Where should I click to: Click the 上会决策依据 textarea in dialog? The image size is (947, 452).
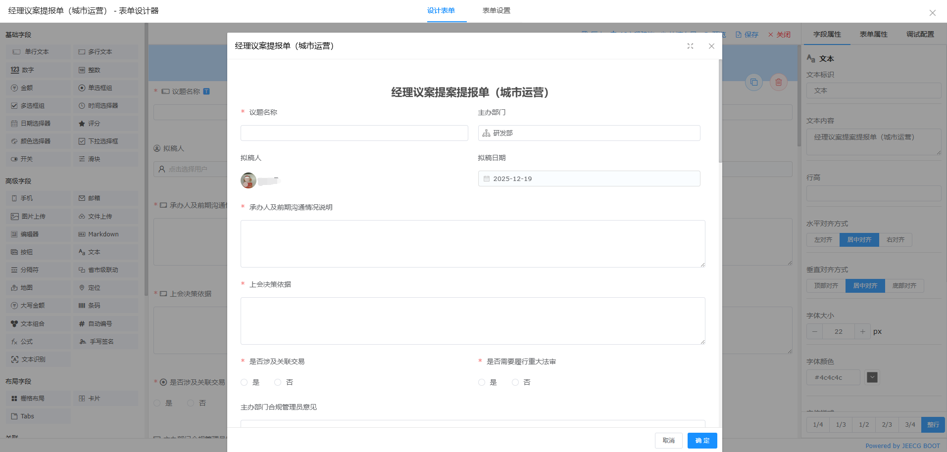pyautogui.click(x=473, y=321)
